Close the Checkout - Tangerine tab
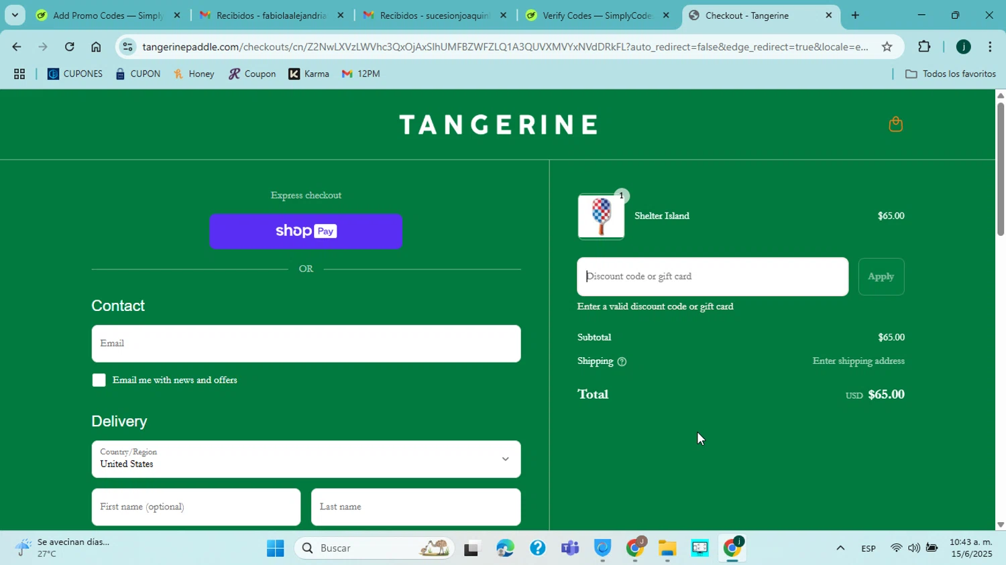 (828, 15)
